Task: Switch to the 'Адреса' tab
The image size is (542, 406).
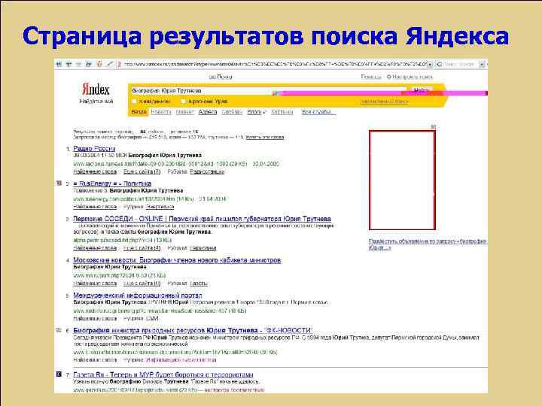Action: tap(208, 112)
